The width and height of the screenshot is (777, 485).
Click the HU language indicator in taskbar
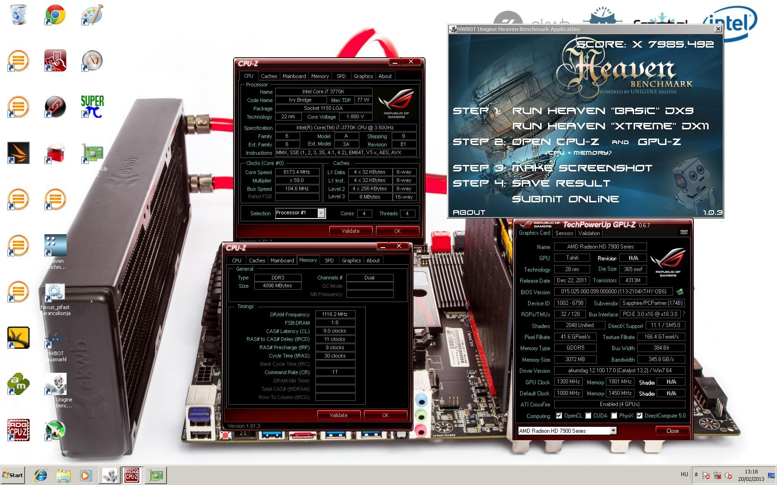coord(684,474)
